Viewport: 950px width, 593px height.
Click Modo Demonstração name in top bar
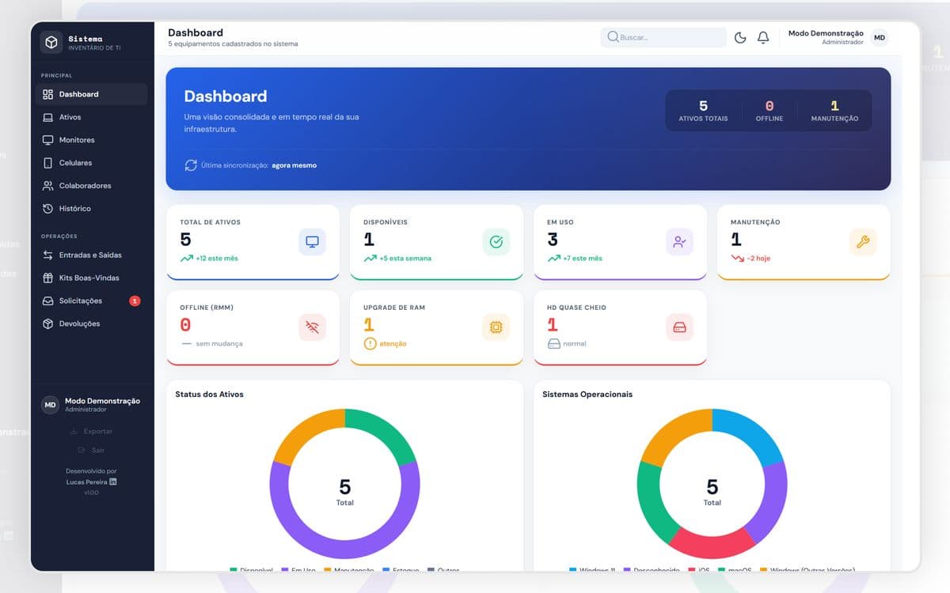826,33
